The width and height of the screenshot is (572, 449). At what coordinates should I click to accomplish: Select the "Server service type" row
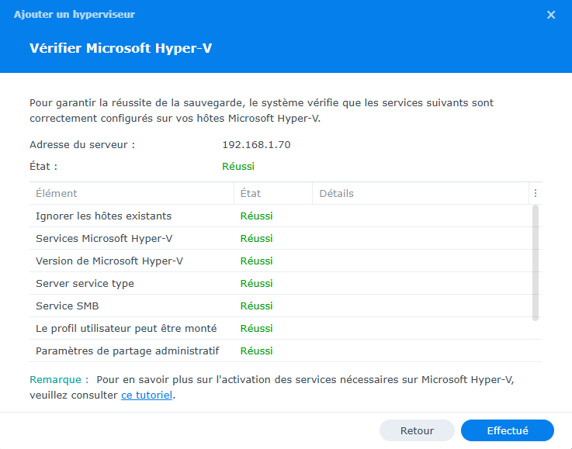click(85, 283)
